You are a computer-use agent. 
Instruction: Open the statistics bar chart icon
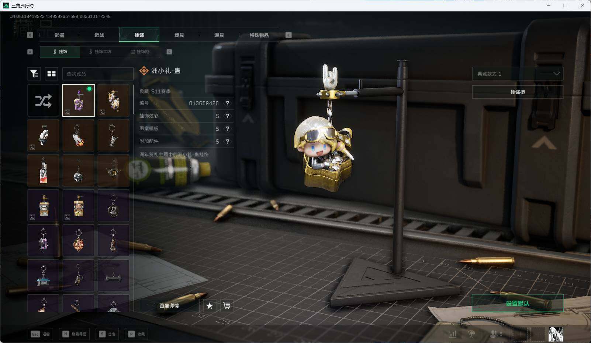coord(453,334)
